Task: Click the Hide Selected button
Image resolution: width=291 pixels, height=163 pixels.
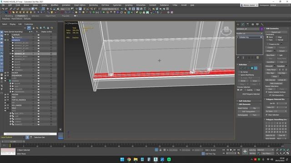Action: 270,80
